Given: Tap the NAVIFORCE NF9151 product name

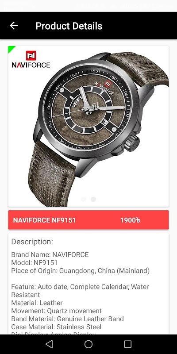Looking at the screenshot, I should pos(45,220).
